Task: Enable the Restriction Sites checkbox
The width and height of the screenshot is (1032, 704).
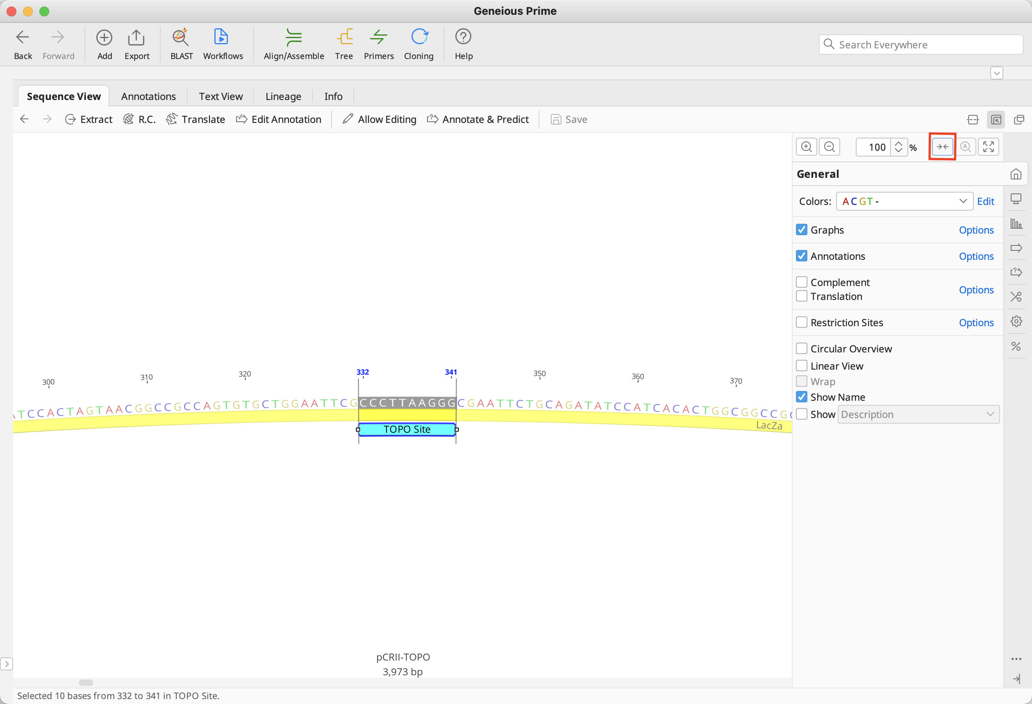Action: 801,322
